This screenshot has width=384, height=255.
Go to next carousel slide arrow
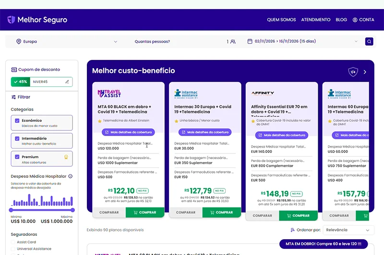pos(365,72)
